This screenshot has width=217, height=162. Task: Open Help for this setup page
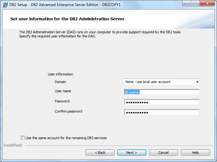point(195,152)
